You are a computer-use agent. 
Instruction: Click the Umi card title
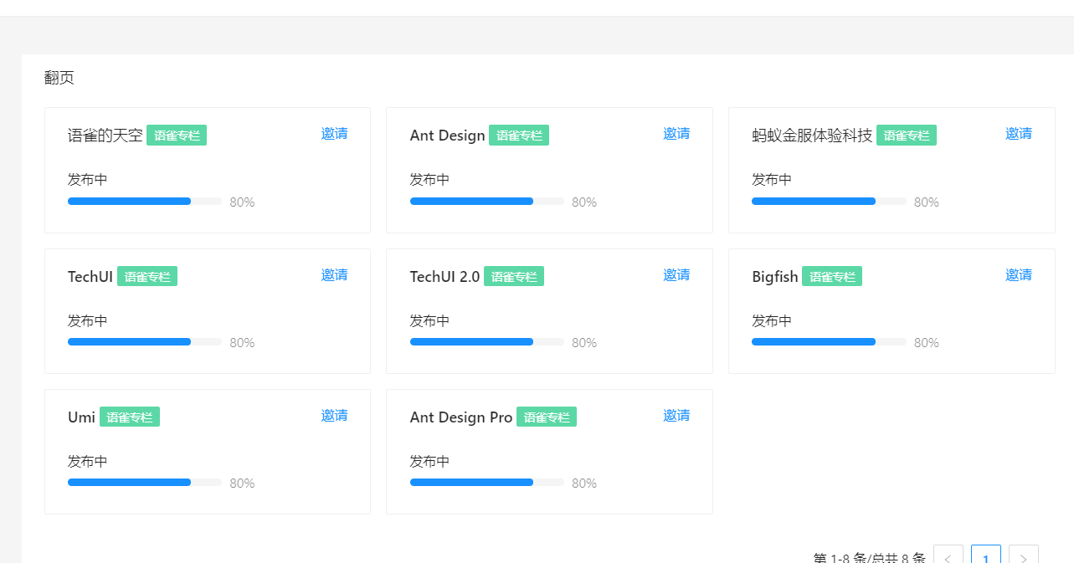click(x=82, y=417)
